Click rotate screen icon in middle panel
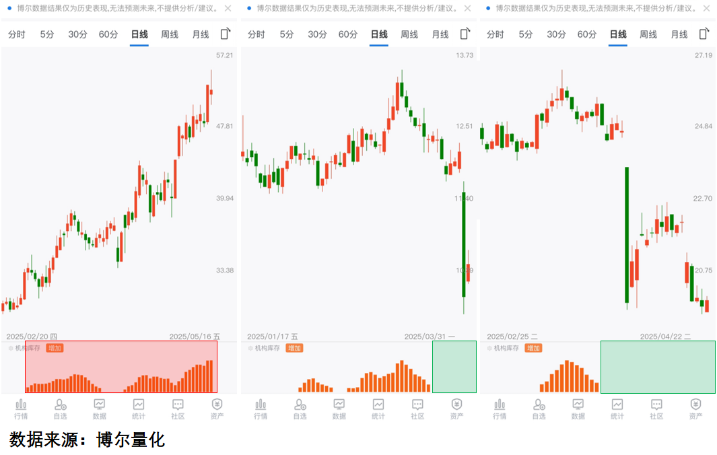 [465, 34]
